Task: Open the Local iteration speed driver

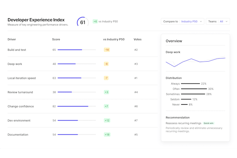Action: click(x=22, y=78)
